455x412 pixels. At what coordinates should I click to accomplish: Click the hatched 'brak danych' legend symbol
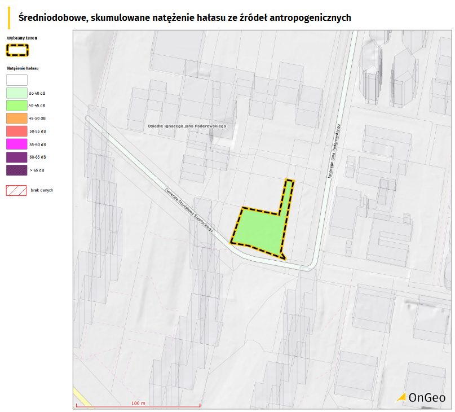pyautogui.click(x=16, y=190)
